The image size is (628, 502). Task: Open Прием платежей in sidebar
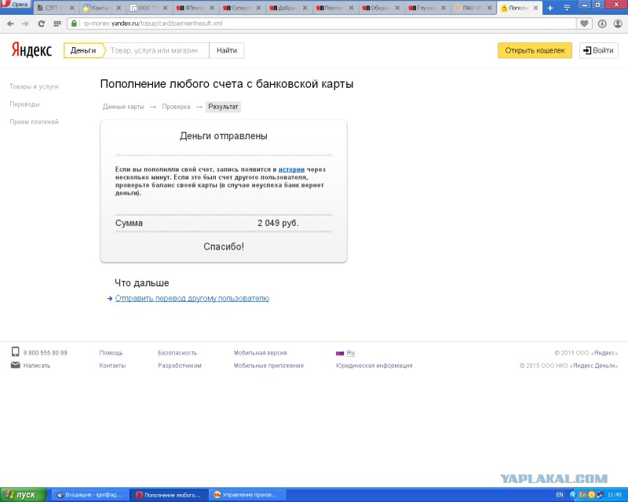34,122
